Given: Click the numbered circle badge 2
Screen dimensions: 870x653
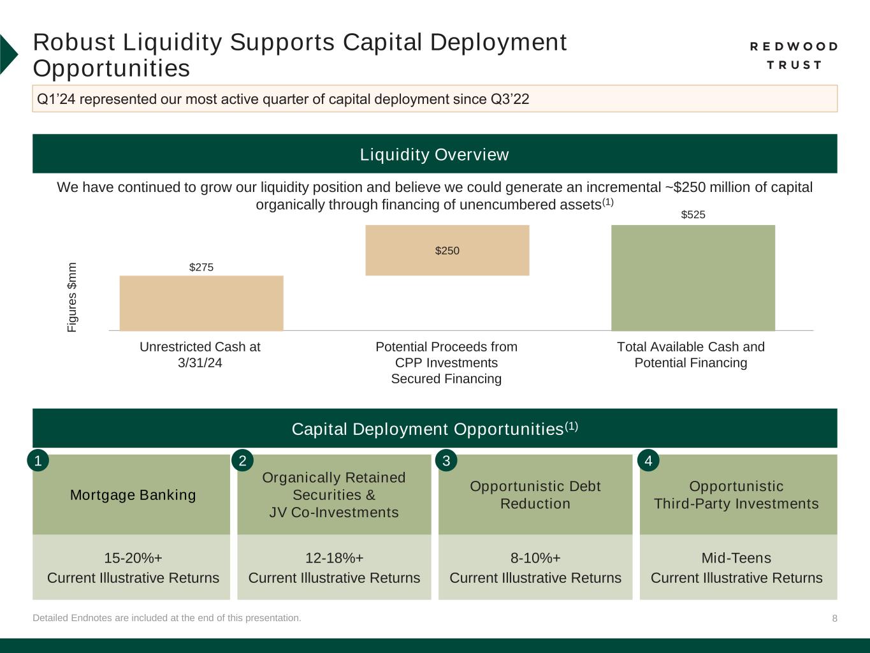Looking at the screenshot, I should [x=242, y=460].
